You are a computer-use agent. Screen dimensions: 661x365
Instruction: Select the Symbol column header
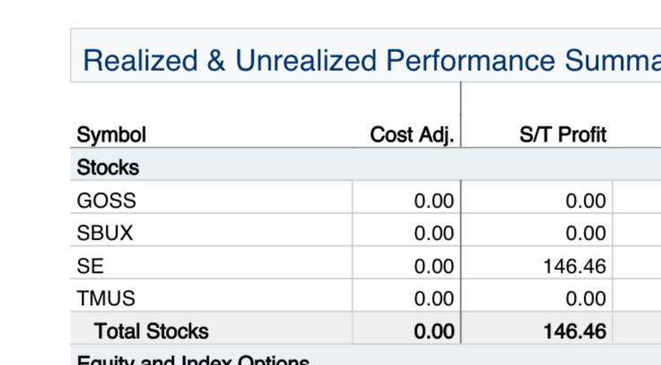coord(111,135)
